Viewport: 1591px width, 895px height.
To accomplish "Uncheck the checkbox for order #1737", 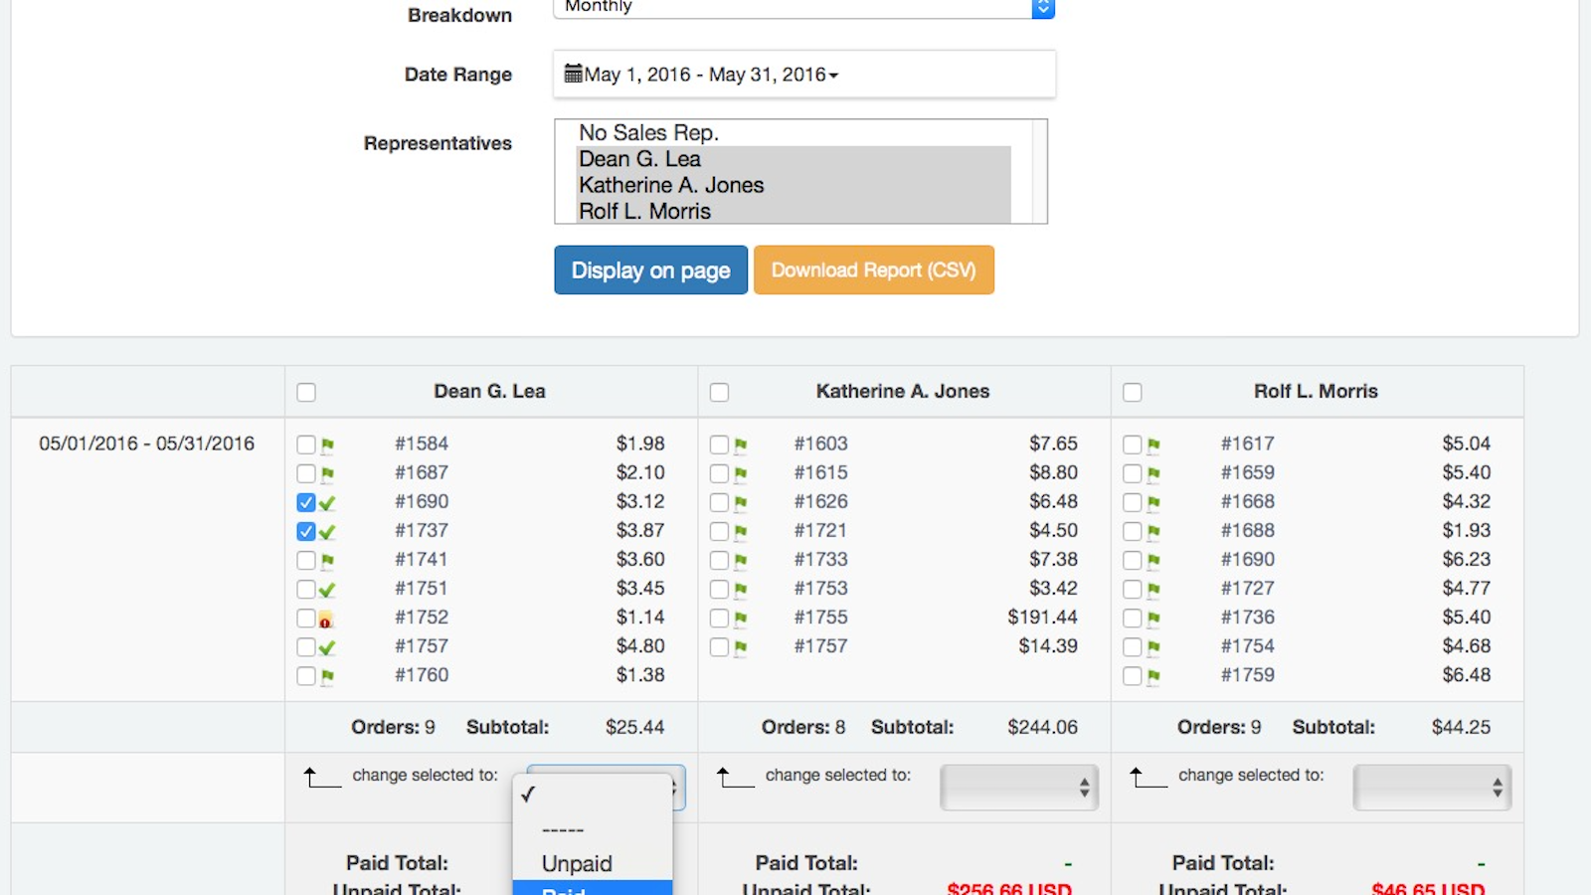I will tap(306, 532).
